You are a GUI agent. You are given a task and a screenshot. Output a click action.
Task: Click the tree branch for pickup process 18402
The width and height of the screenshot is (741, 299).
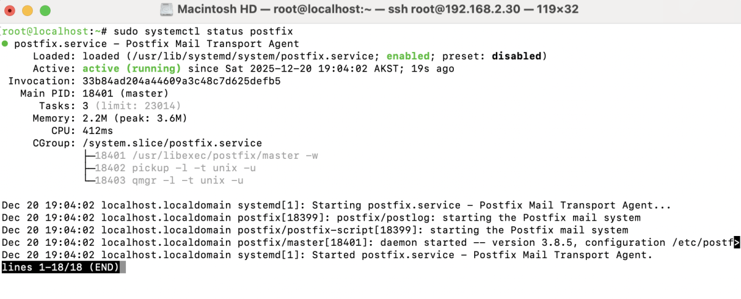[x=88, y=168]
